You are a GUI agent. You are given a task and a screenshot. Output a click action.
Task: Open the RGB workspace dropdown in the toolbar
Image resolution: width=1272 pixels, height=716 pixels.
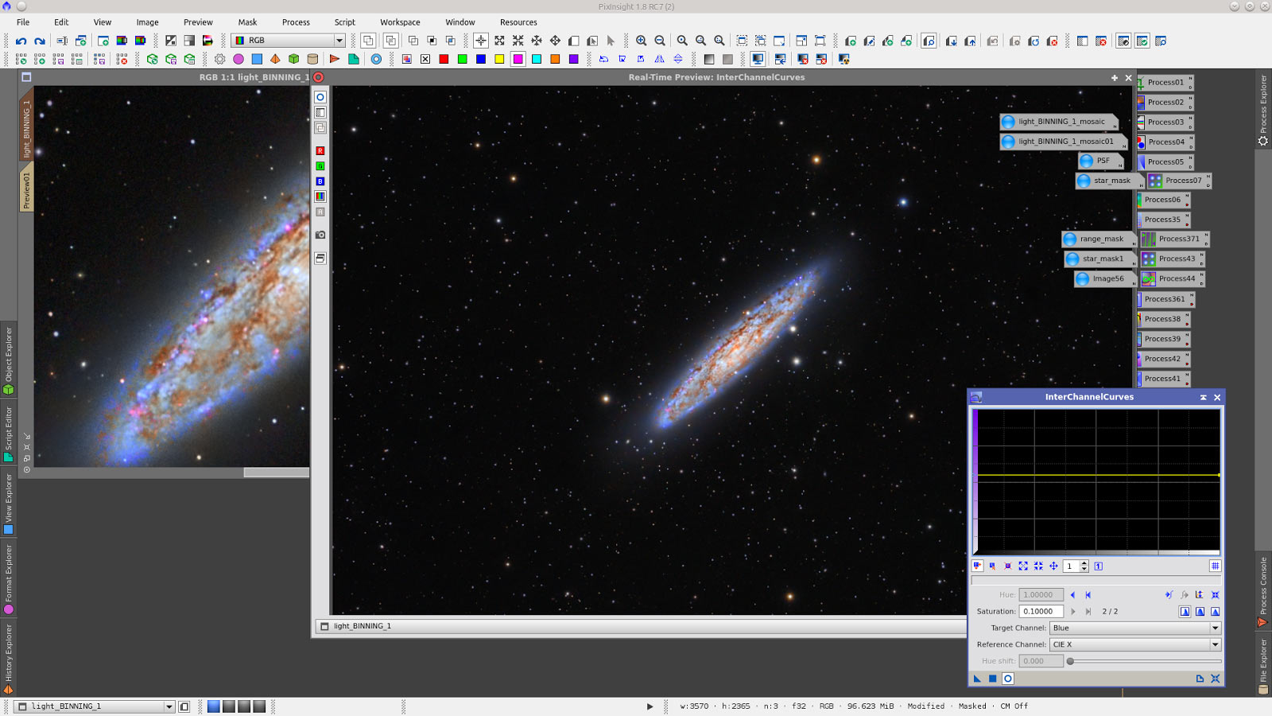[x=338, y=39]
